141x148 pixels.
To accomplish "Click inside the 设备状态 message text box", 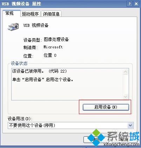I will point(67,84).
